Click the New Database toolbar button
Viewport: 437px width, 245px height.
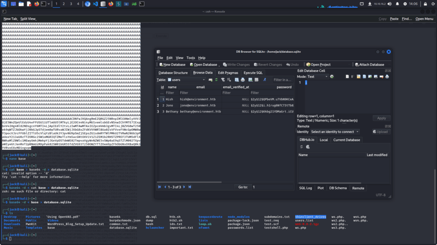coord(172,65)
